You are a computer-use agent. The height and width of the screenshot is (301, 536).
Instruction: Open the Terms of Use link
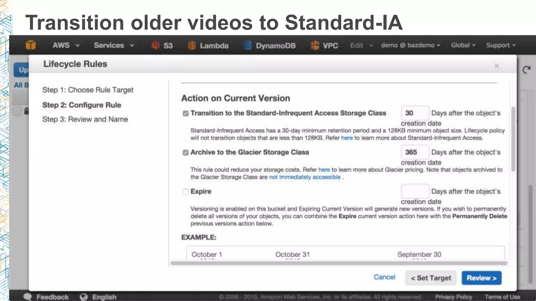[502, 297]
